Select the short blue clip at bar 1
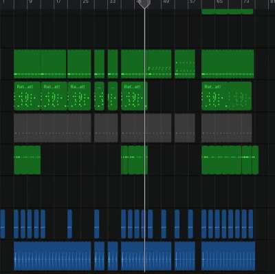 point(3,224)
